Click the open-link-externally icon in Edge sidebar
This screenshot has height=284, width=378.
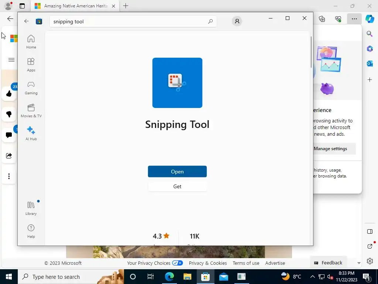(x=370, y=246)
